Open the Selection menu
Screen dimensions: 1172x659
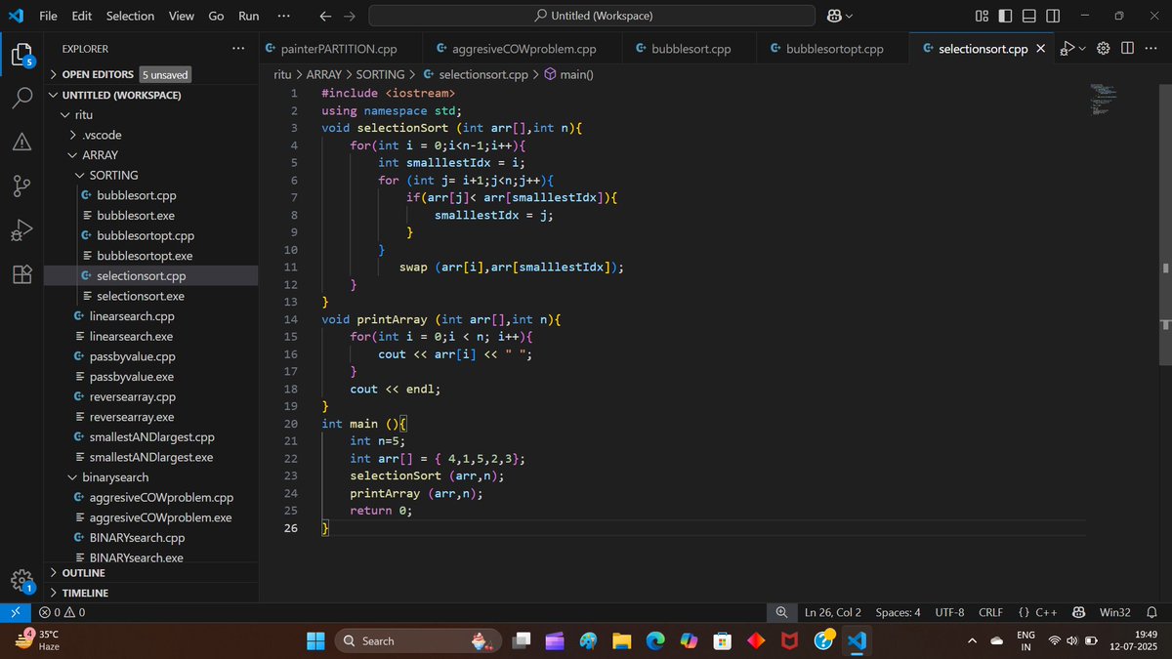click(130, 16)
